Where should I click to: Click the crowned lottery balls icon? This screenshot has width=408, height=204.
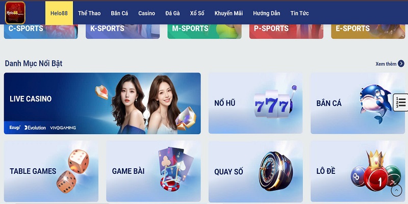(x=376, y=171)
